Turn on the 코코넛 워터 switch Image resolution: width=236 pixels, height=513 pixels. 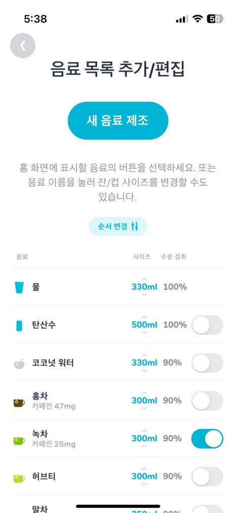coord(207,363)
